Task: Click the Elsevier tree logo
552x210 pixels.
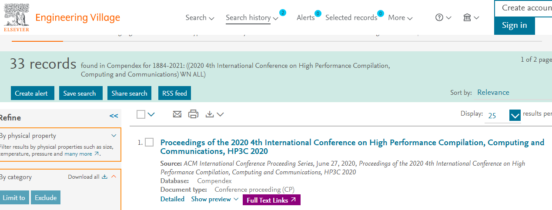Action: [x=17, y=17]
